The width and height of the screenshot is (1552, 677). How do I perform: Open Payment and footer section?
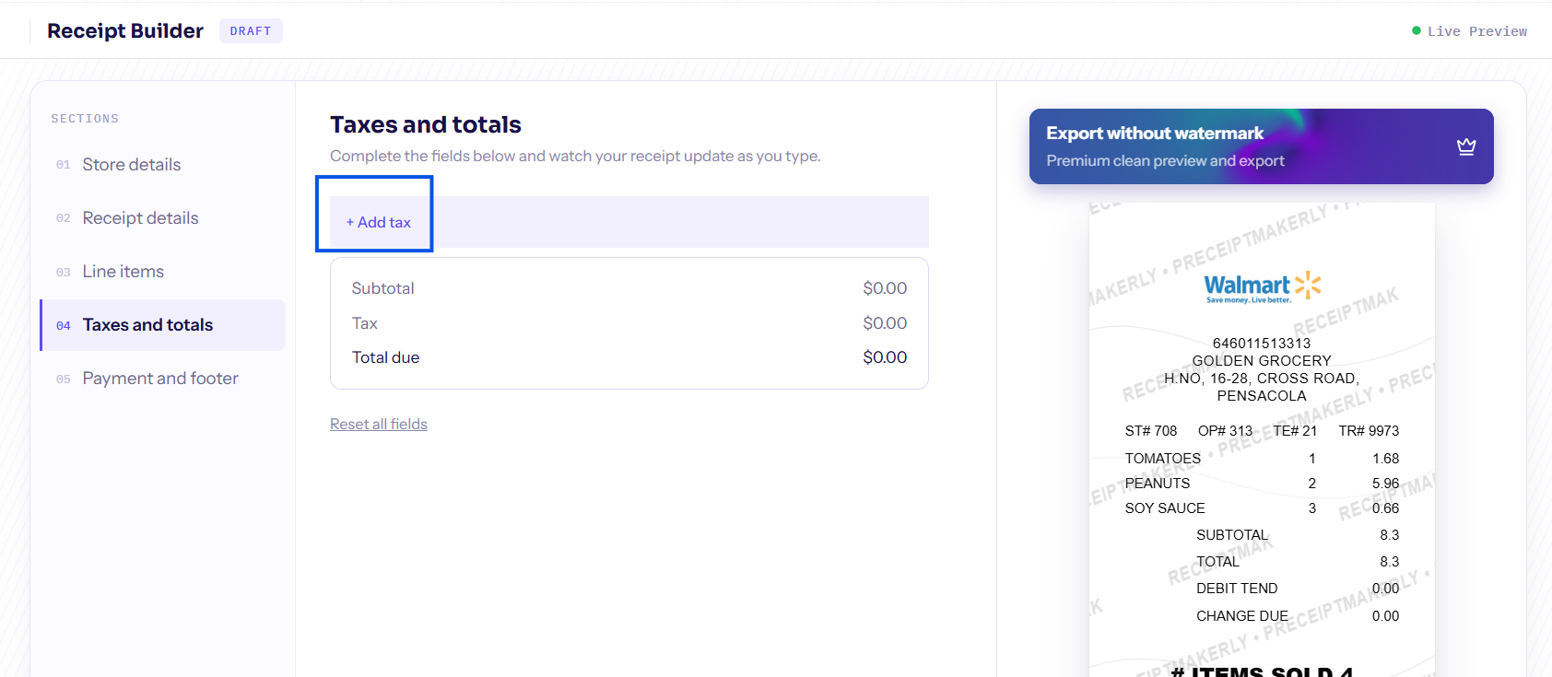[162, 379]
